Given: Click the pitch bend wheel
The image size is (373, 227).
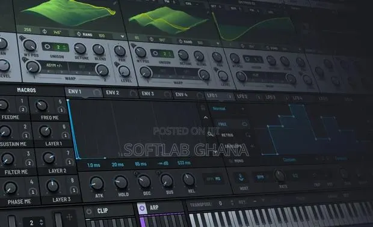Looking at the screenshot, I should click(11, 221).
